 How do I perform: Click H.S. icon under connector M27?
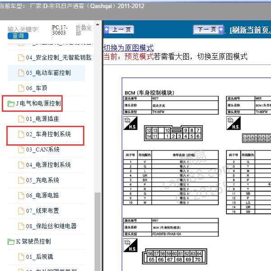pos(130,123)
